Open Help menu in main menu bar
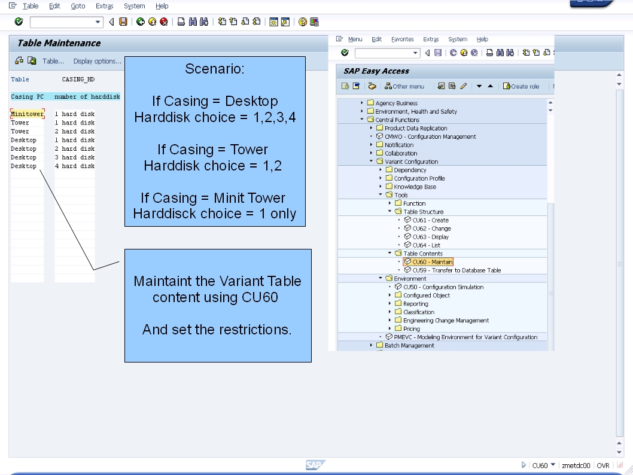This screenshot has width=633, height=475. (162, 5)
